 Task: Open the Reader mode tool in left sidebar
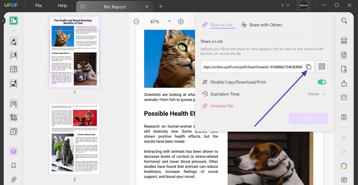pyautogui.click(x=13, y=21)
